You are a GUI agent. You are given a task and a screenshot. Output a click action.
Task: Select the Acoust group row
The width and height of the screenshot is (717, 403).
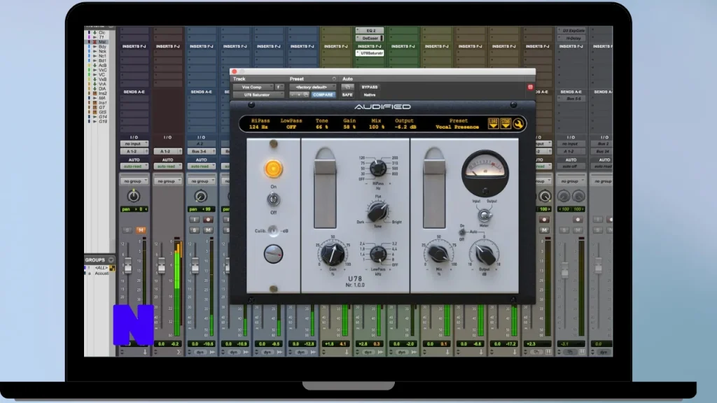[102, 274]
